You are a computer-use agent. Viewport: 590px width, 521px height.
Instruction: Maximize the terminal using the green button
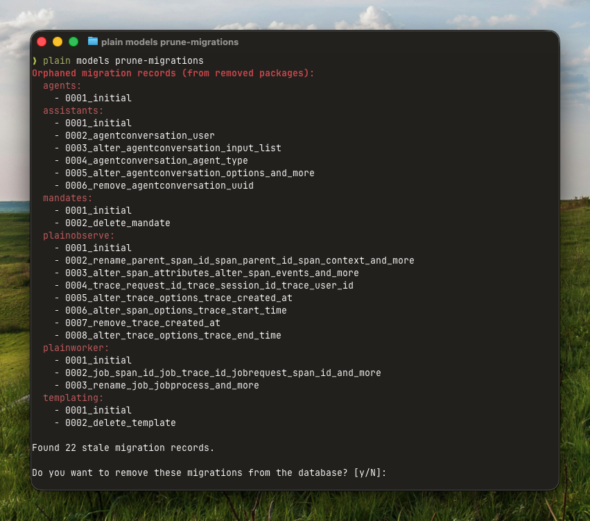point(73,42)
